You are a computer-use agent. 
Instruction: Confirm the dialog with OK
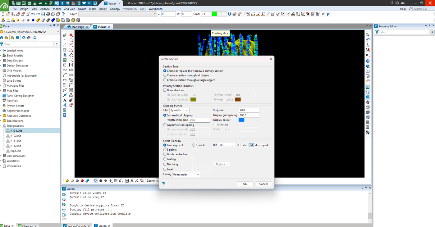(x=245, y=184)
